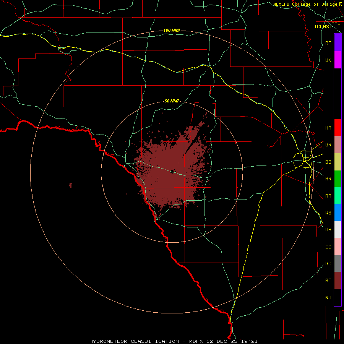
Task: Click the 19:21 timestamp
Action: (250, 341)
